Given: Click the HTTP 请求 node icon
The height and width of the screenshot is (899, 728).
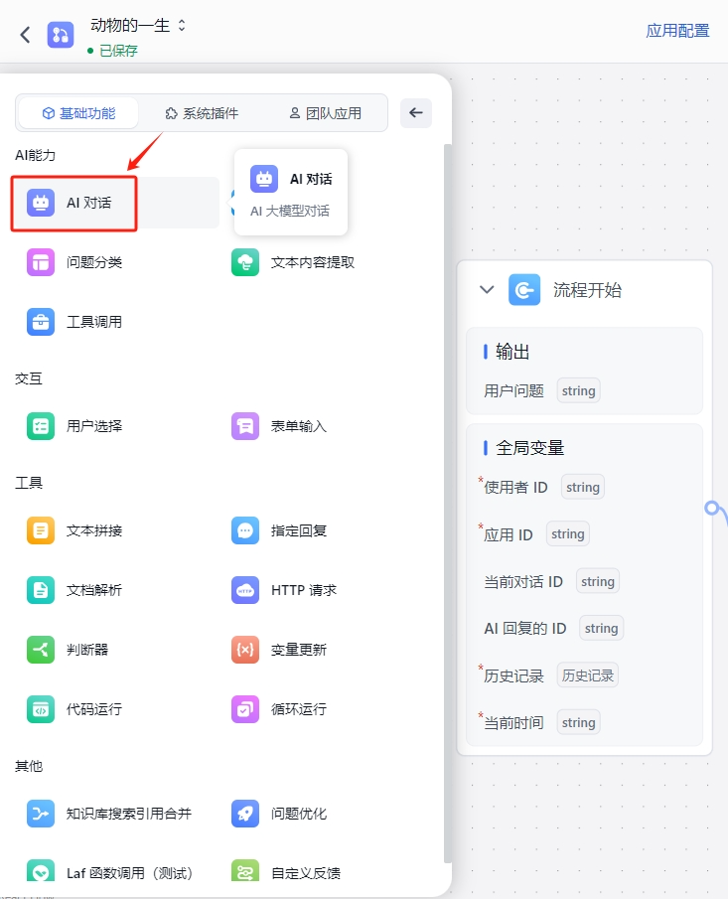Looking at the screenshot, I should click(x=245, y=590).
